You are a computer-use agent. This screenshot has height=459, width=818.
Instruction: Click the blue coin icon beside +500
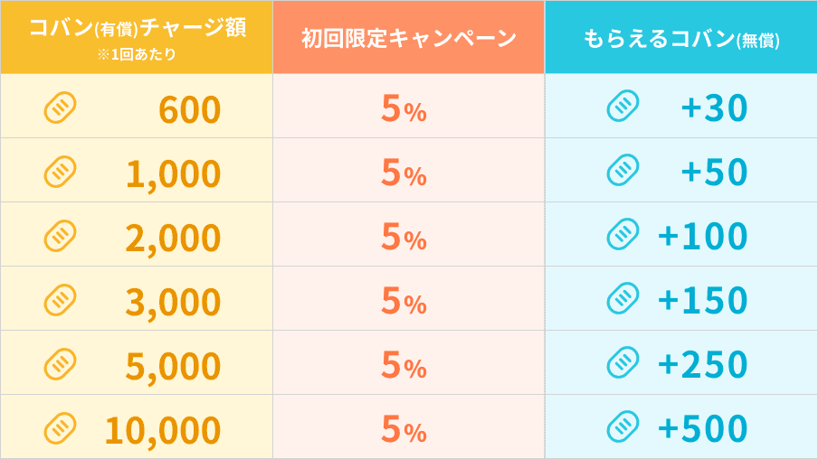(x=623, y=426)
